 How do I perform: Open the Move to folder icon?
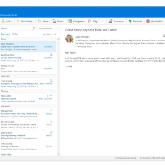[40, 21]
